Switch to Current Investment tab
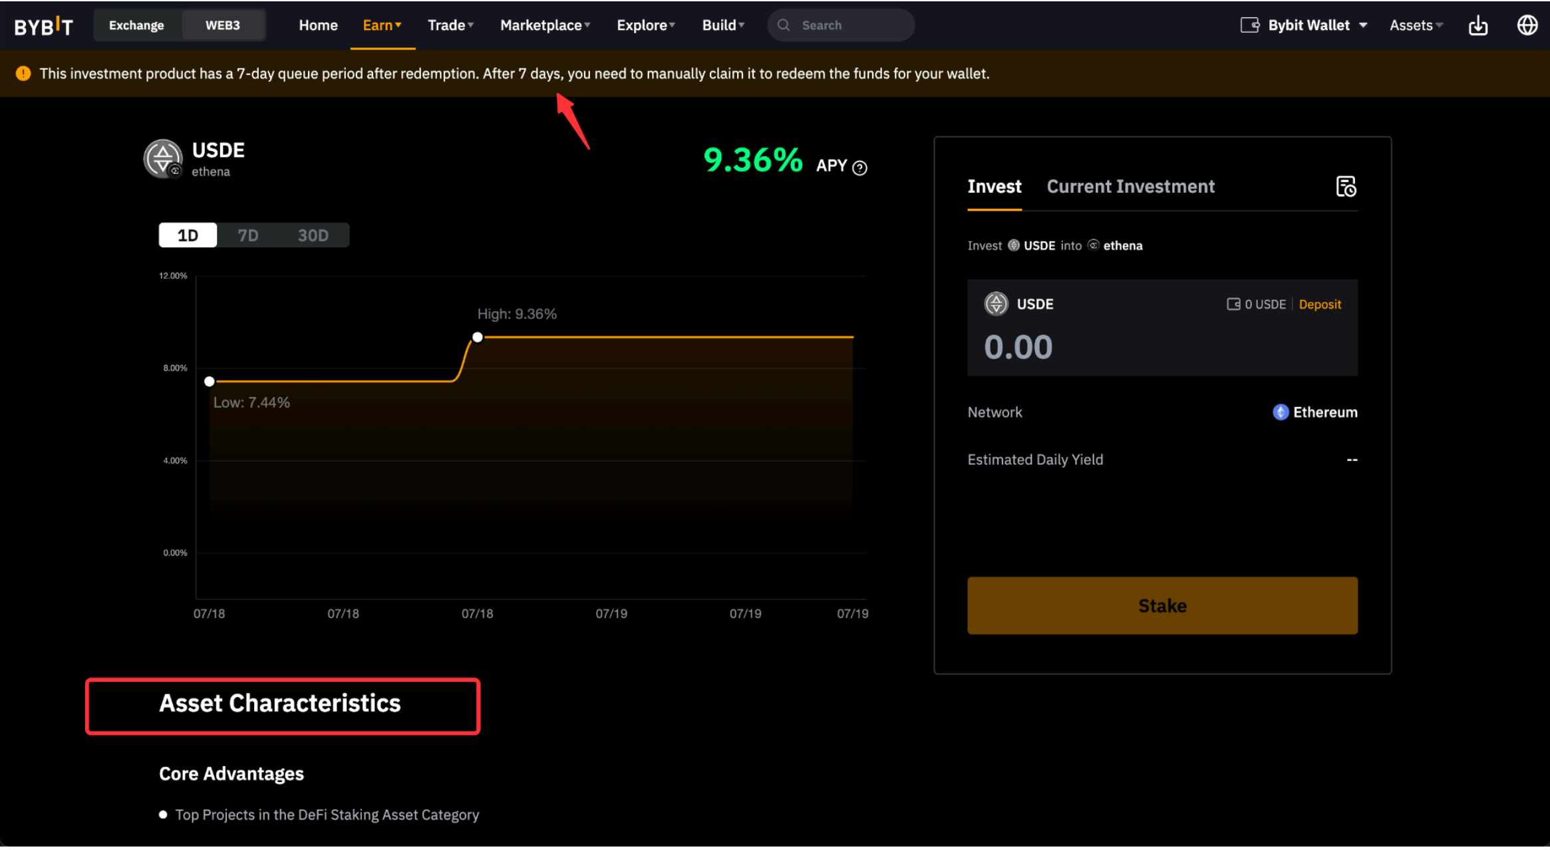 (x=1130, y=187)
